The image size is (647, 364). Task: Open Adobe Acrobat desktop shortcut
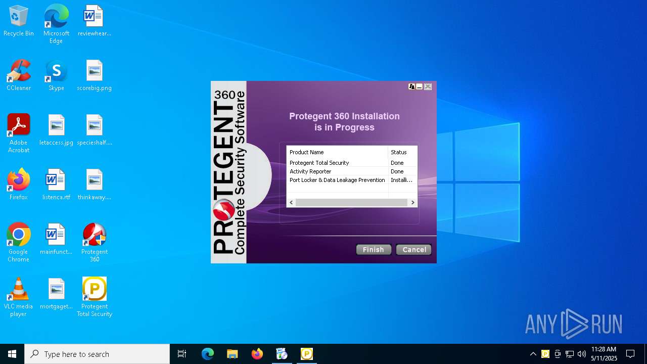point(19,133)
